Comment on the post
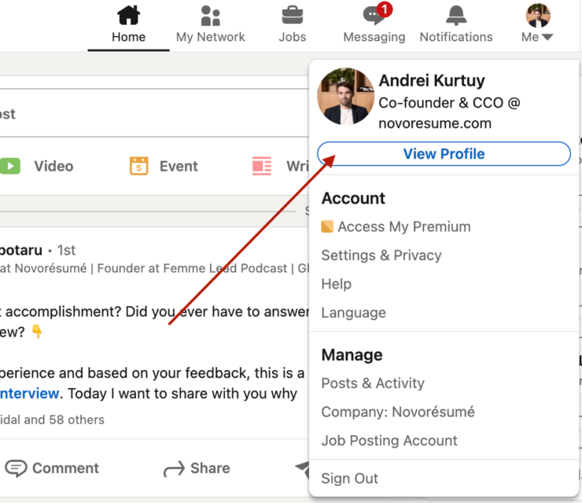This screenshot has height=503, width=582. [x=66, y=468]
